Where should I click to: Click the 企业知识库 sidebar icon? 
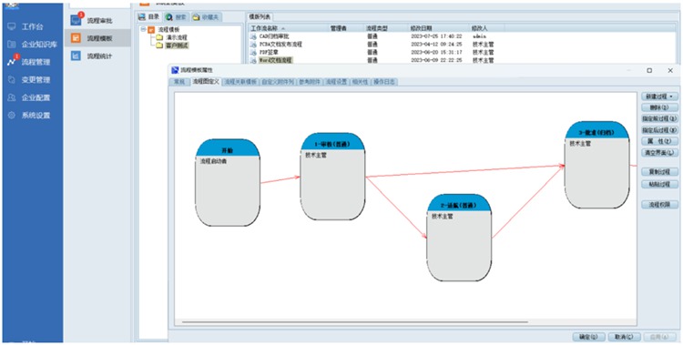[x=12, y=45]
